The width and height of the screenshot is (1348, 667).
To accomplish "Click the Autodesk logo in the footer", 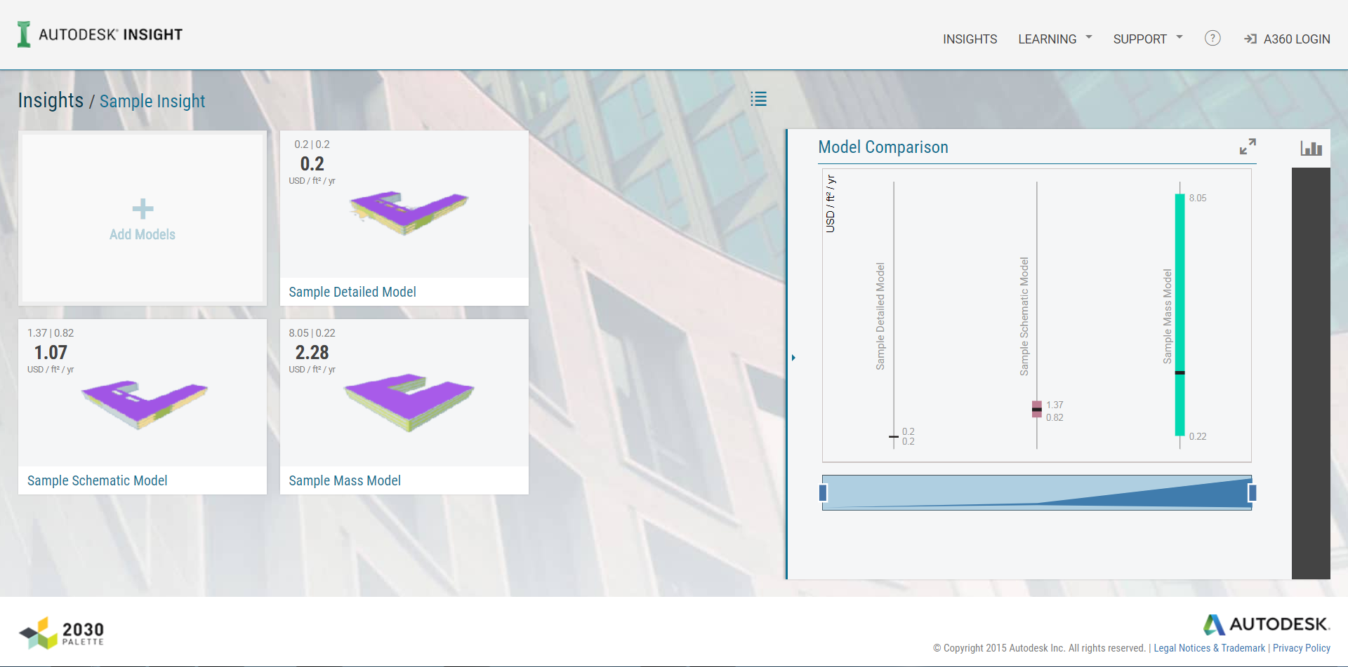I will tap(1266, 624).
